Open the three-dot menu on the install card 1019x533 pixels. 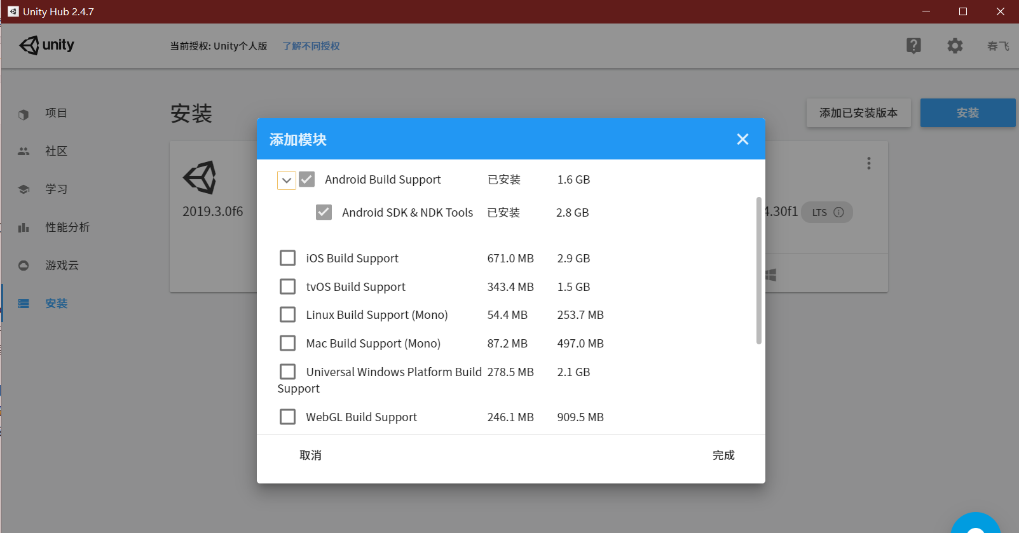pos(868,163)
